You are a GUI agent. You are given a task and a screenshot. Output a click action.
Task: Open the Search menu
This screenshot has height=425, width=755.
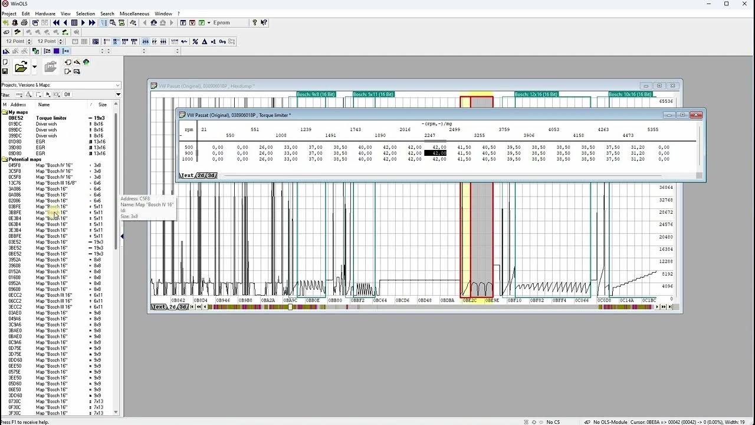tap(107, 14)
